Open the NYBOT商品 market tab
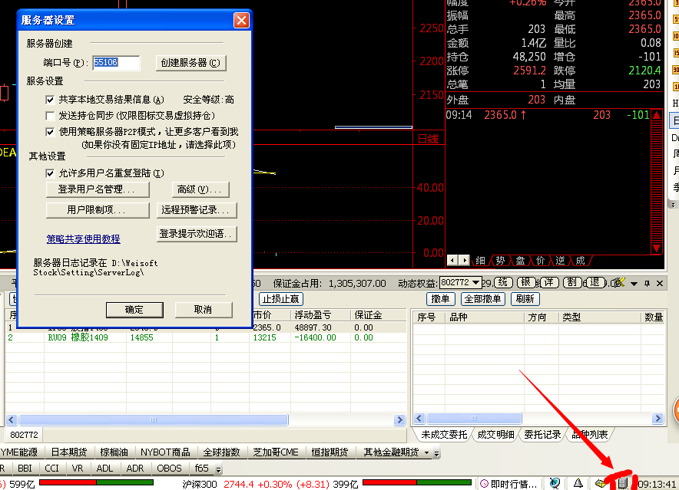 click(165, 452)
